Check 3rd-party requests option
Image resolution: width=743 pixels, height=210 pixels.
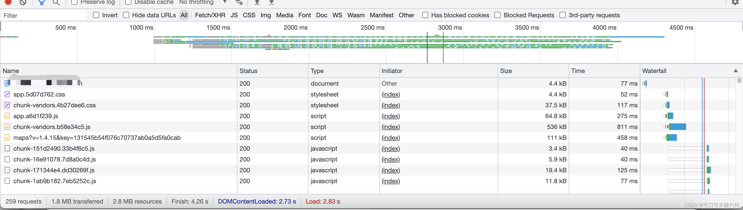point(563,15)
